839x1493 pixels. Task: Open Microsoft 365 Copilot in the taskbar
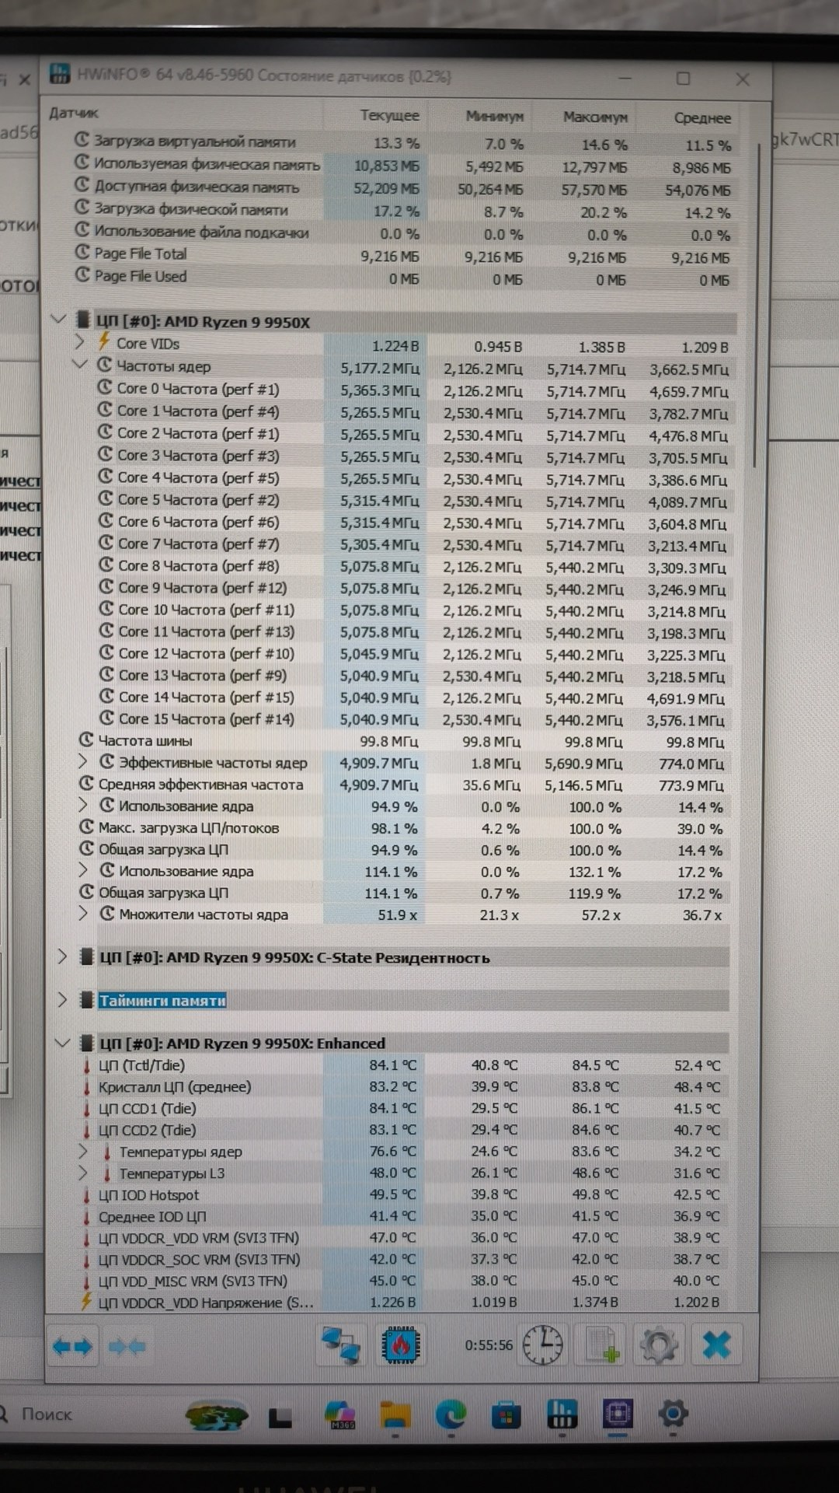(x=342, y=1415)
